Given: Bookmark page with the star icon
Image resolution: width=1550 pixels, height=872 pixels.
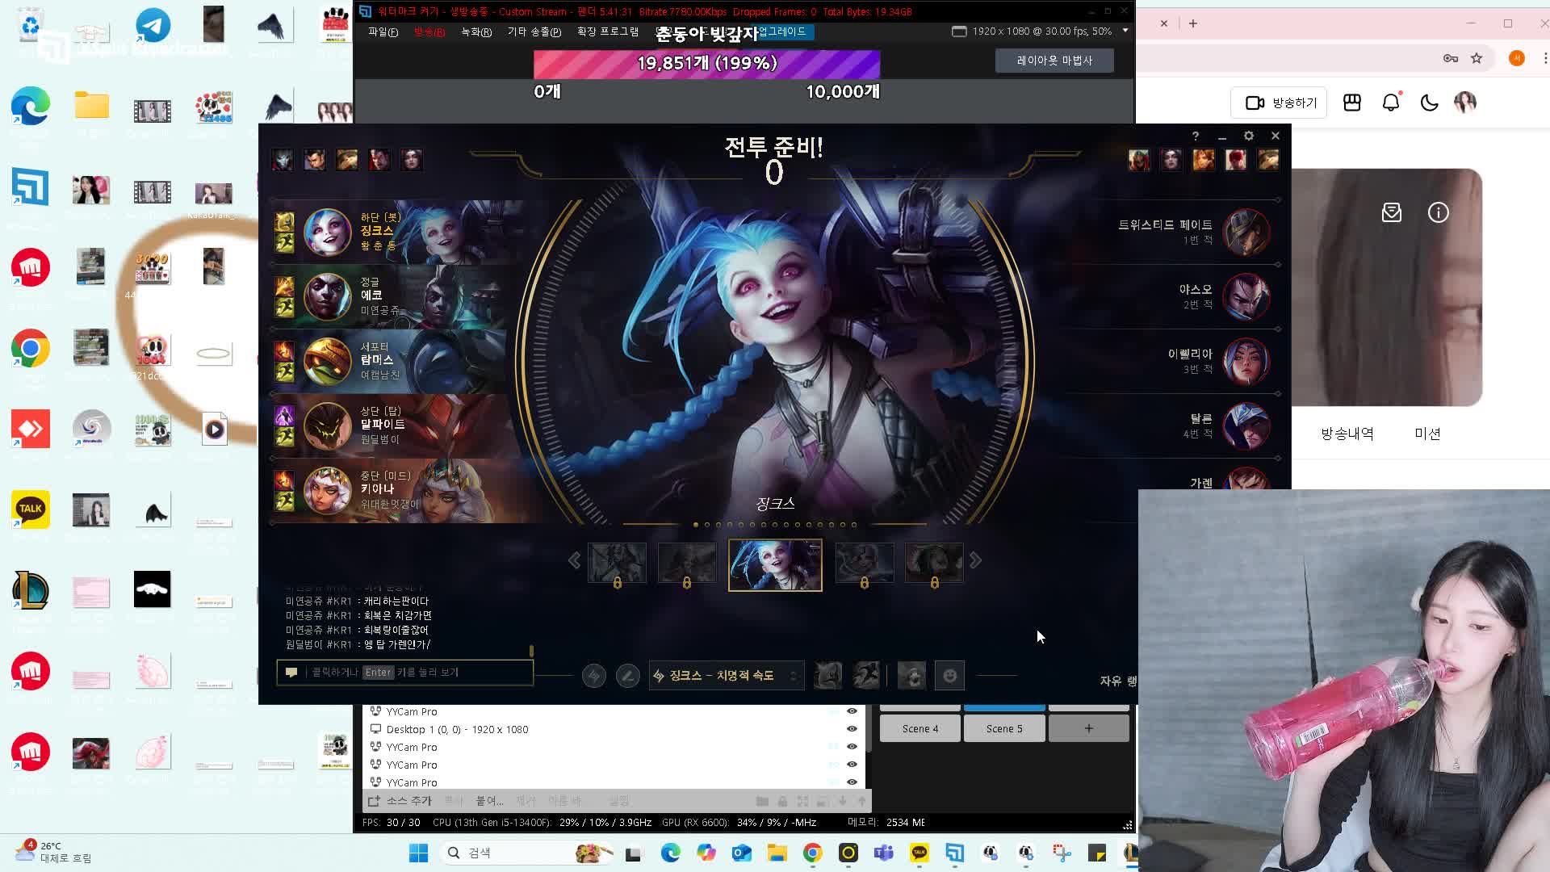Looking at the screenshot, I should pyautogui.click(x=1477, y=58).
